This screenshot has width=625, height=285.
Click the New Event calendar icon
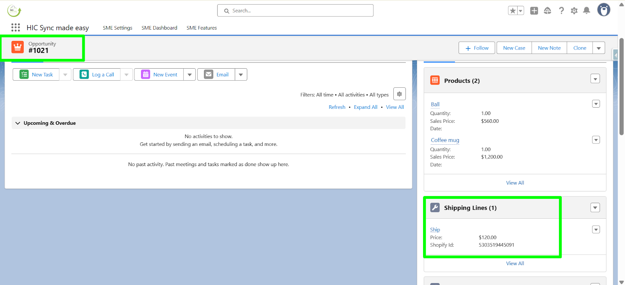point(145,74)
